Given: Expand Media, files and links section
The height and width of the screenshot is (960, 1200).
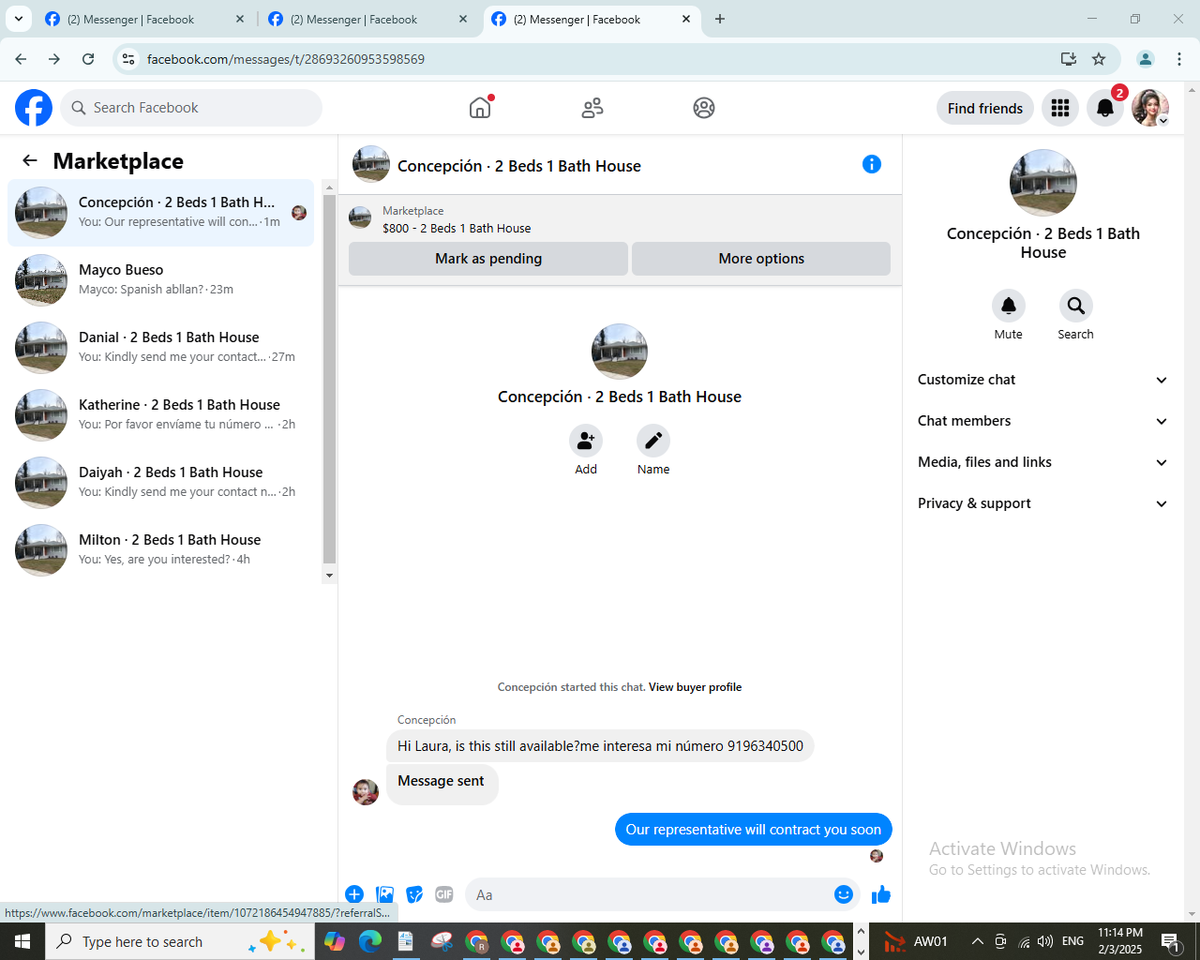Looking at the screenshot, I should tap(1043, 462).
